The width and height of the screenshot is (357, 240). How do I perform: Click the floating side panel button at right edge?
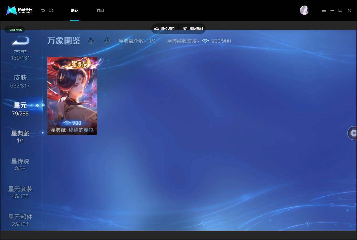[x=352, y=133]
